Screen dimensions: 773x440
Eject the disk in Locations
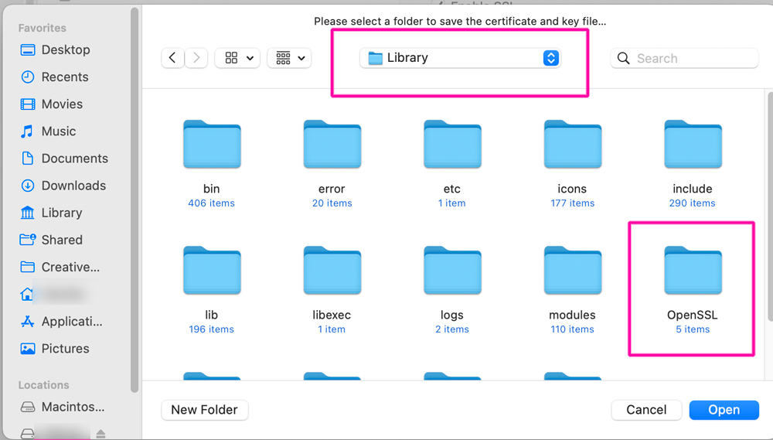[100, 433]
